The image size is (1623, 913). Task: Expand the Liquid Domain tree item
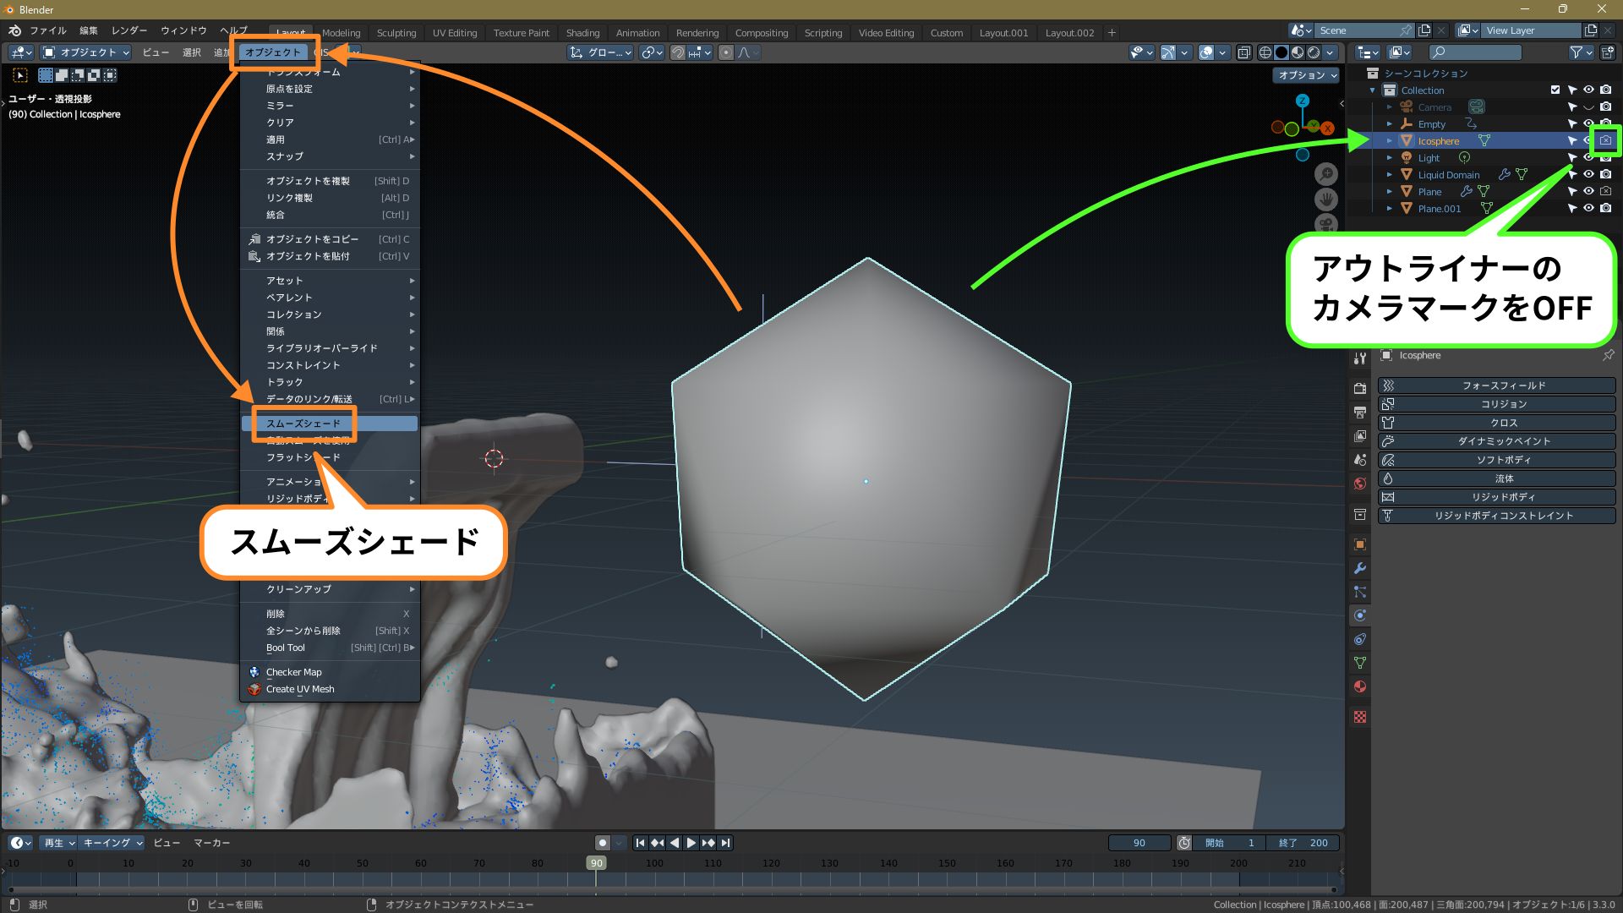coord(1389,175)
